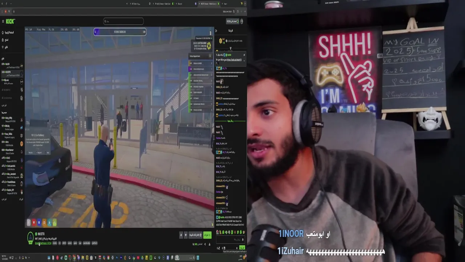Screen dimensions: 465x262
Task: Open the NKSTR channel name below the video
Action: pos(41,234)
